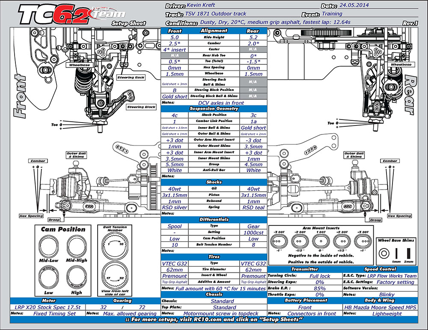Click the Event field showing Training
This screenshot has height=330, width=428.
332,14
